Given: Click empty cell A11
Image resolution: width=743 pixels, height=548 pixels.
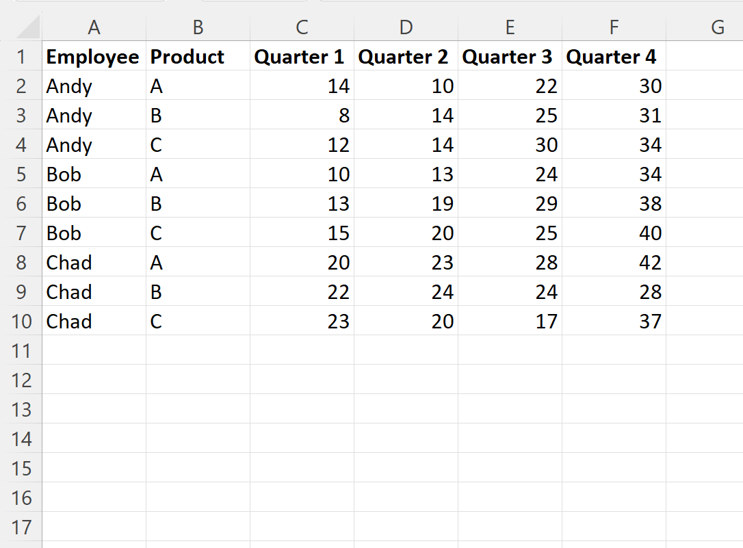Looking at the screenshot, I should point(94,350).
